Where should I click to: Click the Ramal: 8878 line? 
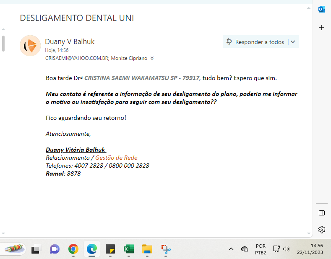pos(63,174)
